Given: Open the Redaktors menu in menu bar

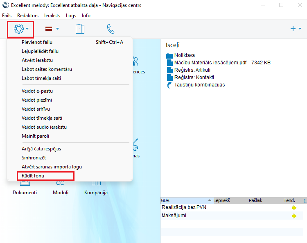Looking at the screenshot, I should [x=28, y=15].
